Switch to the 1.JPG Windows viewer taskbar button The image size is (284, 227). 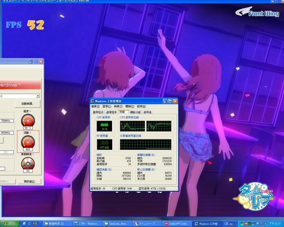coord(87,224)
